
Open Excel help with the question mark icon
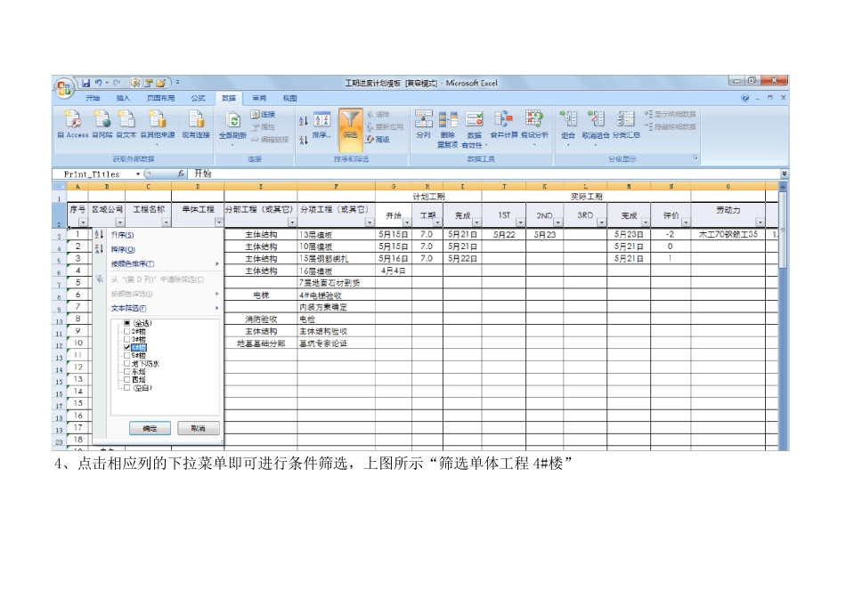click(745, 98)
